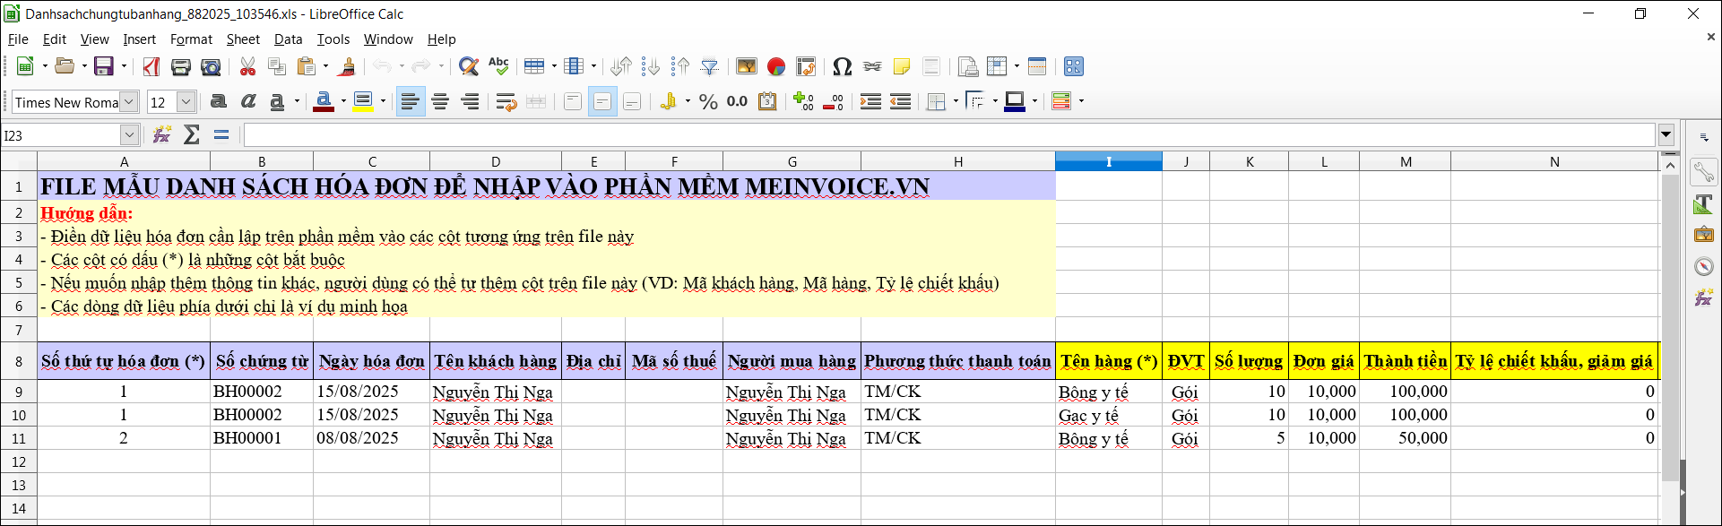Image resolution: width=1722 pixels, height=526 pixels.
Task: Click the formula input line
Action: pos(949,135)
